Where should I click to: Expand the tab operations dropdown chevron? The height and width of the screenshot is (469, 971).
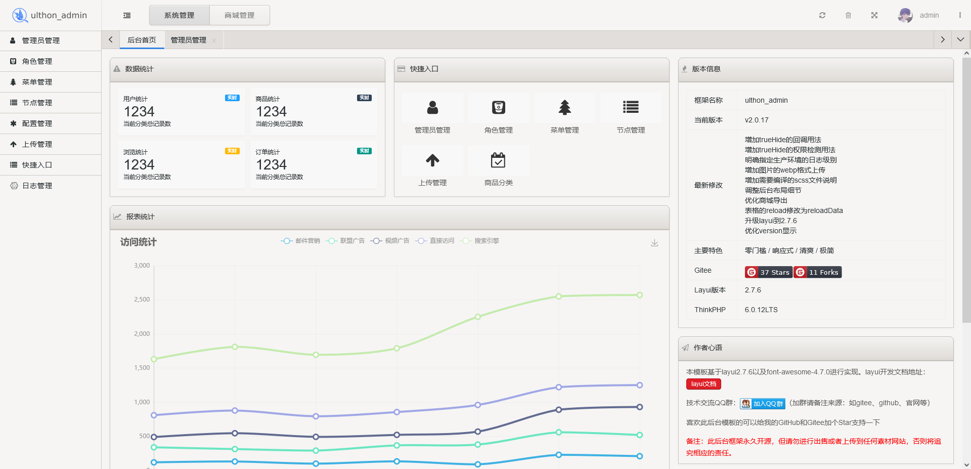[x=961, y=39]
